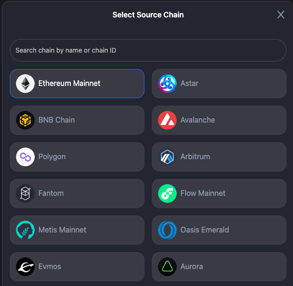Click the Ethereum logo icon
This screenshot has height=286, width=293.
tap(25, 84)
